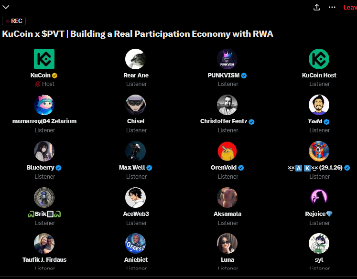Open the three-dots more options menu
The image size is (357, 279).
click(332, 7)
